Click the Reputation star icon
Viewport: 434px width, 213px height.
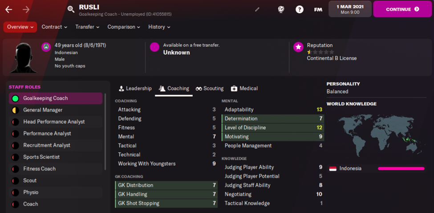click(298, 47)
